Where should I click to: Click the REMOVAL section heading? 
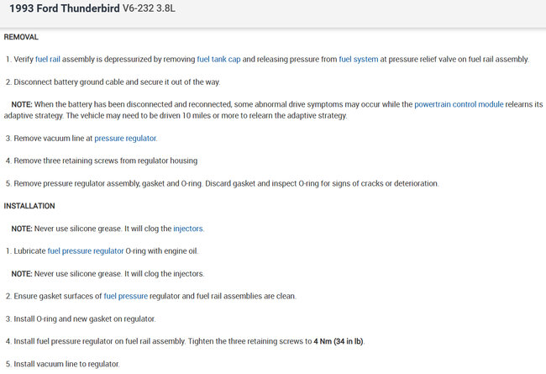[x=21, y=37]
